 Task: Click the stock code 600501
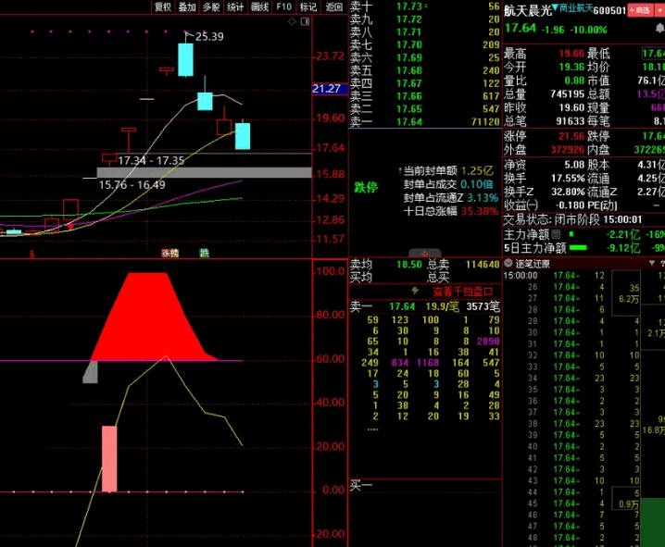(609, 10)
